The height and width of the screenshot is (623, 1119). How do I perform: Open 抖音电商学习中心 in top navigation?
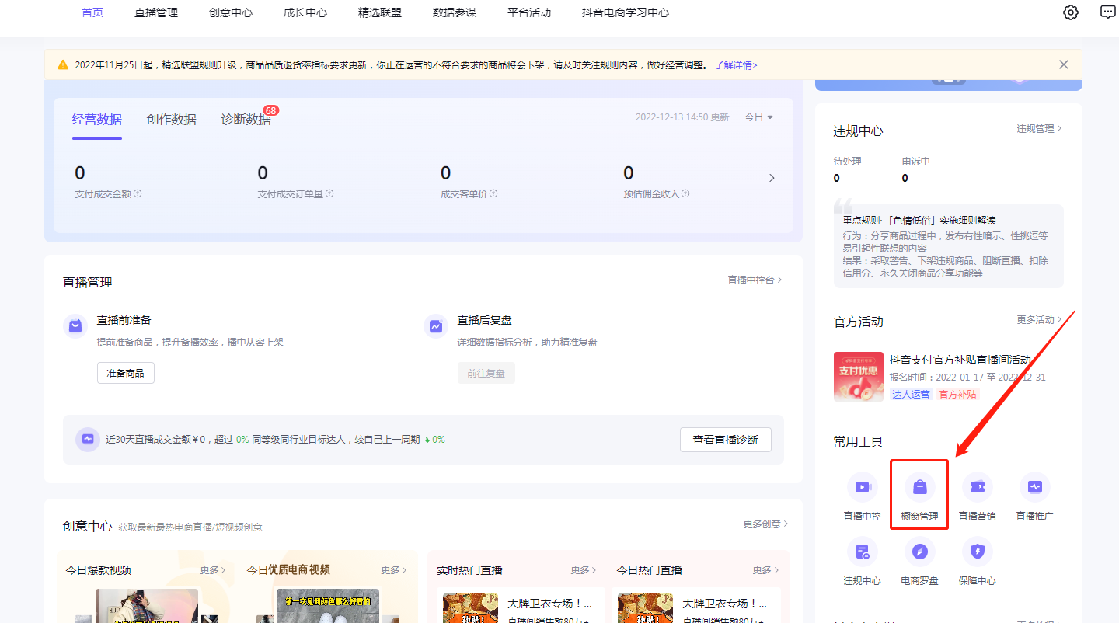point(626,12)
